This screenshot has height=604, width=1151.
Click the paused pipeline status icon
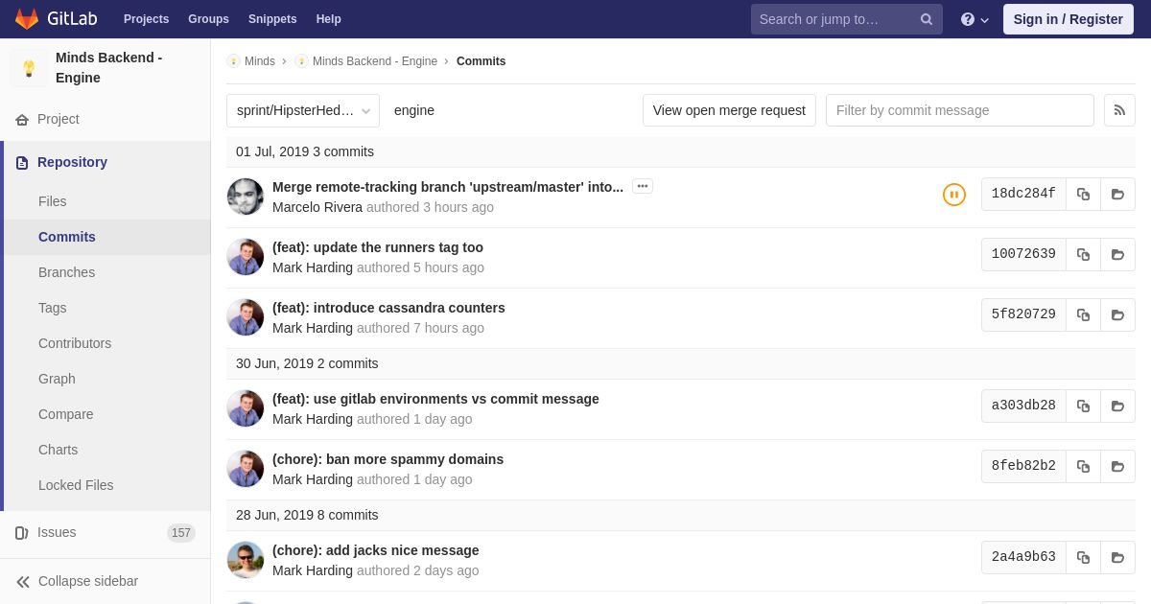click(953, 195)
